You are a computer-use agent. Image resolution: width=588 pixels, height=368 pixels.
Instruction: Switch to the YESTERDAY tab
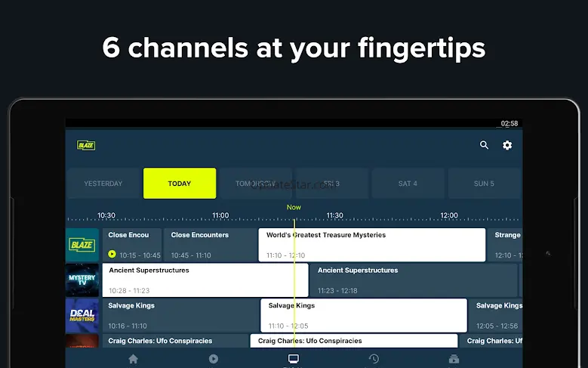point(103,184)
